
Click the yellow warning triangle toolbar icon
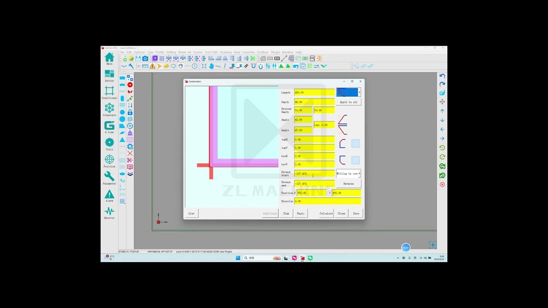tap(152, 66)
